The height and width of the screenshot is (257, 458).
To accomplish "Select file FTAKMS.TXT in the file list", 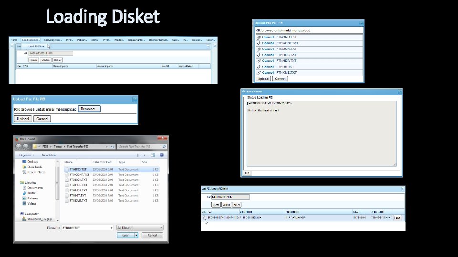I will pyautogui.click(x=112, y=201).
